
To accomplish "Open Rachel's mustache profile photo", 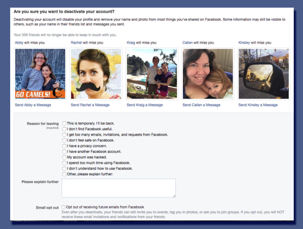I will (96, 74).
